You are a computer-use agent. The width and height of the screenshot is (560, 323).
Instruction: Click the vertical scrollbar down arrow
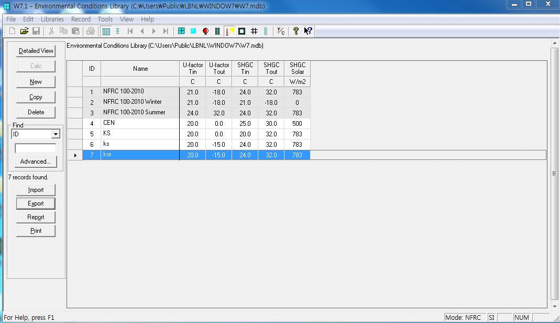[x=555, y=306]
